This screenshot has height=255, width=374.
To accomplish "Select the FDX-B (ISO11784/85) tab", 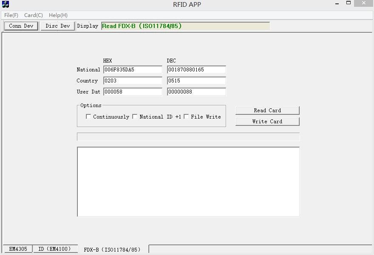I will pos(112,249).
